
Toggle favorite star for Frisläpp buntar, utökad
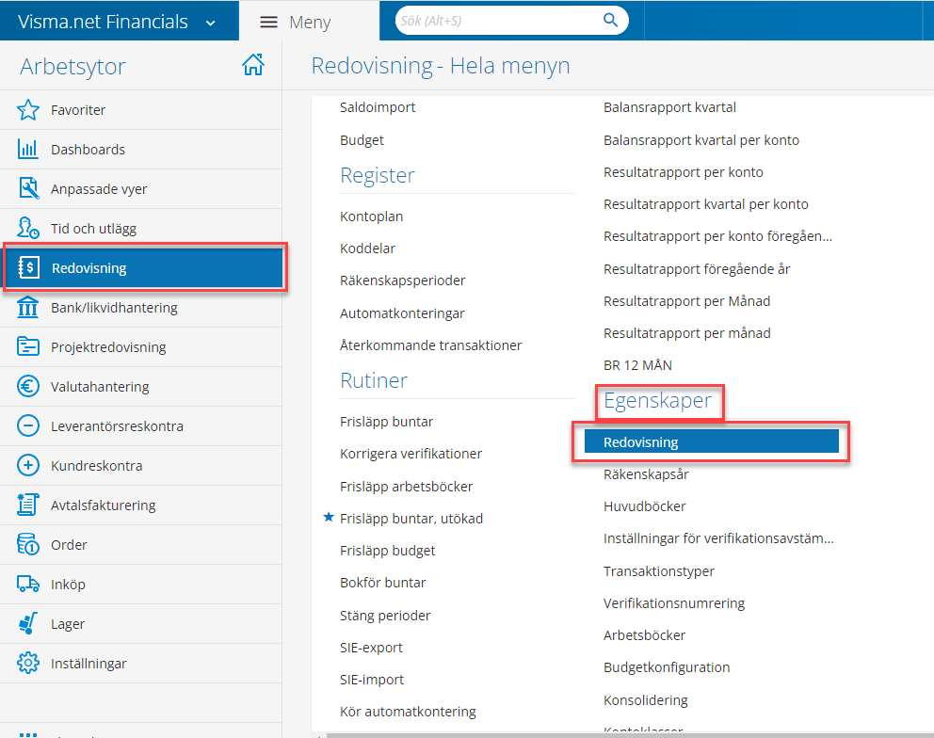[x=329, y=518]
